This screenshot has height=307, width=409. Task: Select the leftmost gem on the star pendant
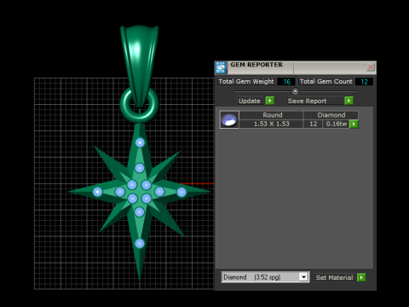(97, 192)
